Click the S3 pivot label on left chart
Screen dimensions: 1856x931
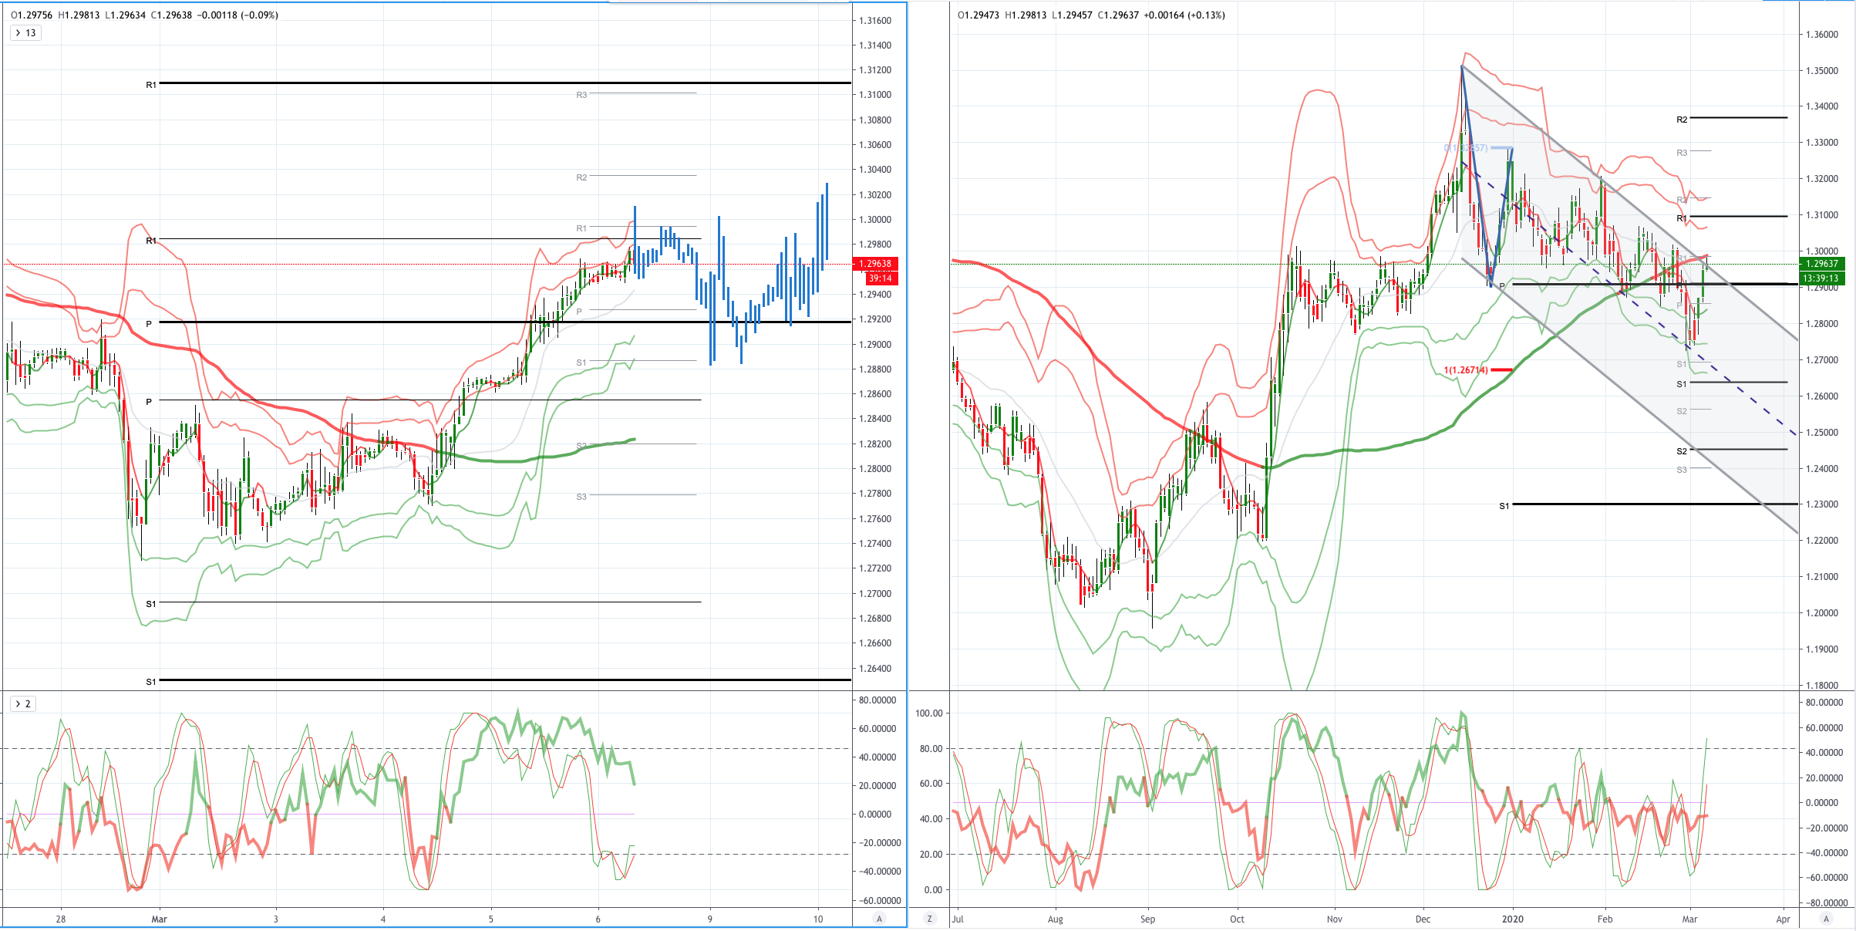click(x=581, y=497)
